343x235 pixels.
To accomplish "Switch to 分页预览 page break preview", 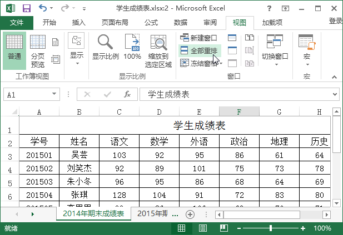I will point(38,50).
